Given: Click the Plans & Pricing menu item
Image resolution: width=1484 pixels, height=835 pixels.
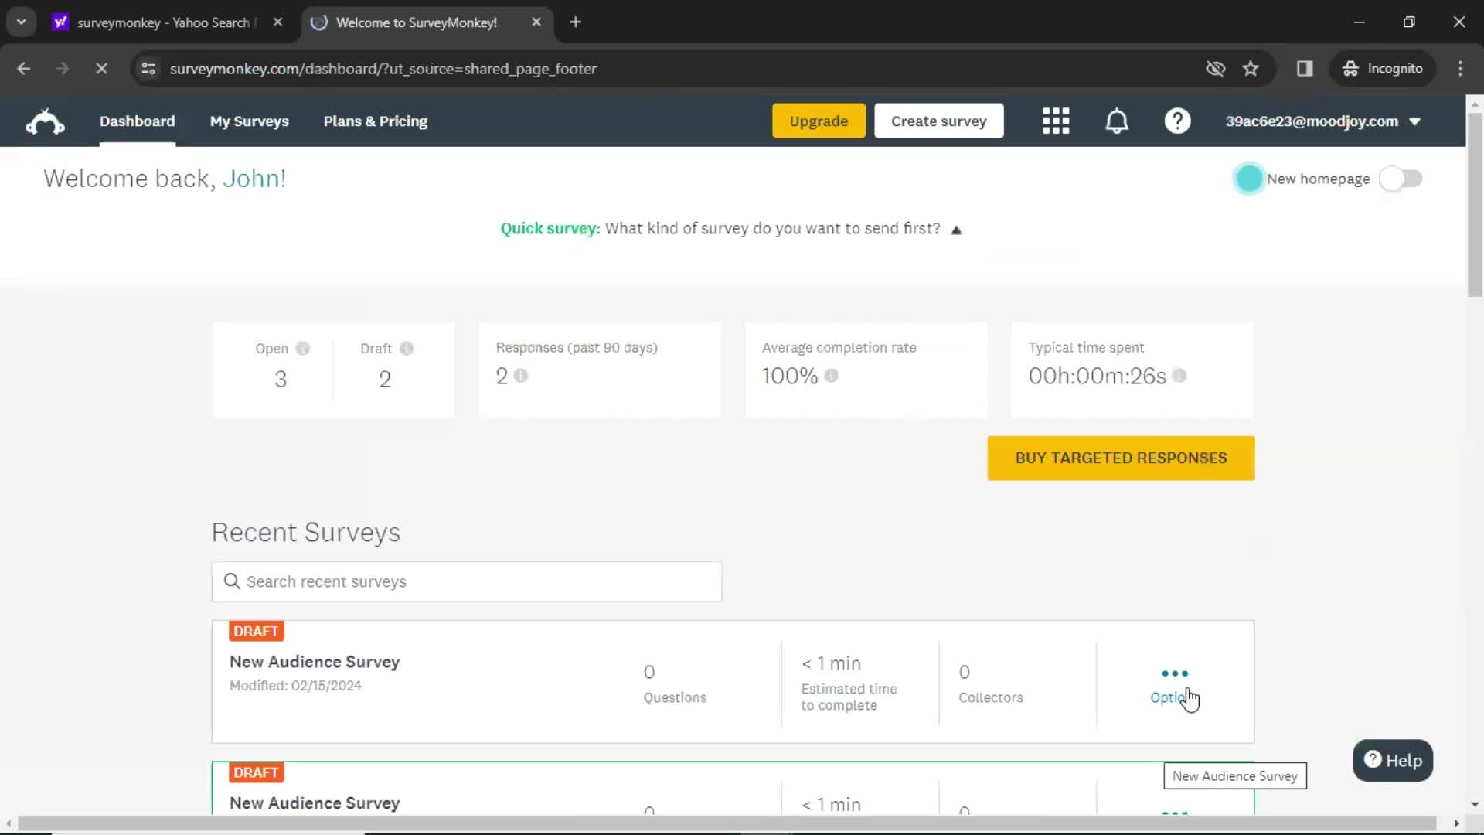Looking at the screenshot, I should coord(375,121).
